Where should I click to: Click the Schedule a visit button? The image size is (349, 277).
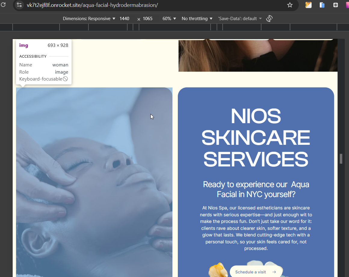[256, 271]
